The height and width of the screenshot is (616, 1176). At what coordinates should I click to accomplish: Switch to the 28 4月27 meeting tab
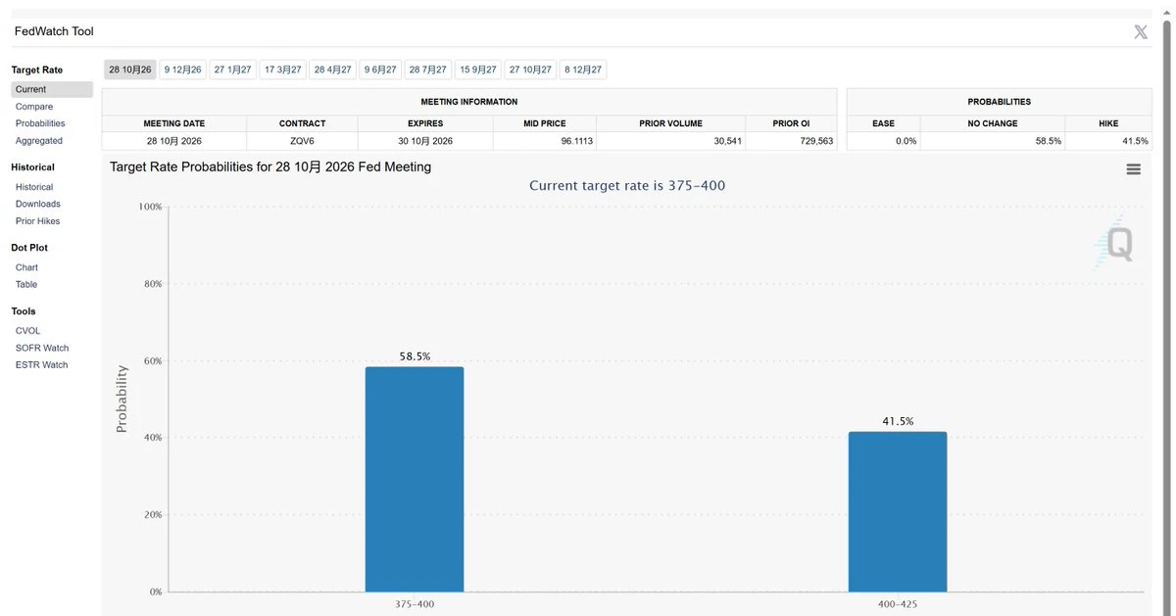(x=333, y=70)
